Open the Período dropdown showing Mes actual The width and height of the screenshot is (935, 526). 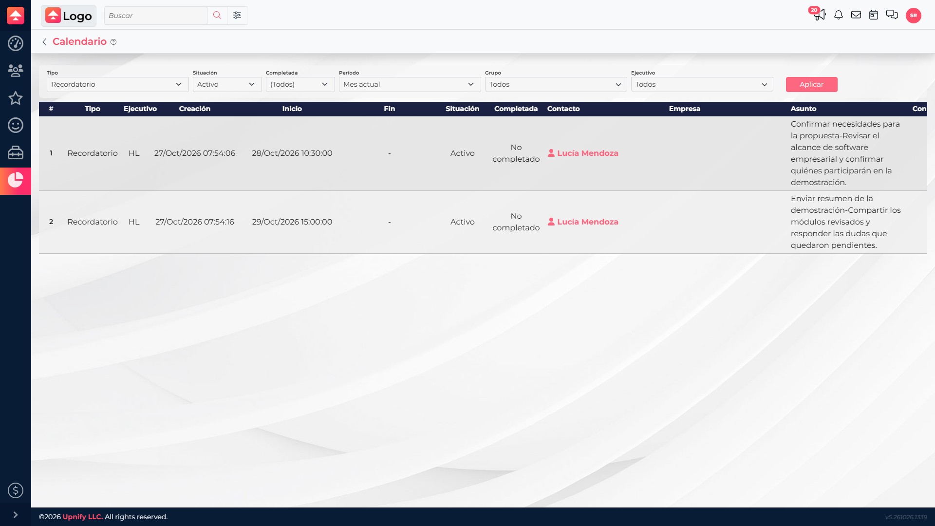(410, 84)
